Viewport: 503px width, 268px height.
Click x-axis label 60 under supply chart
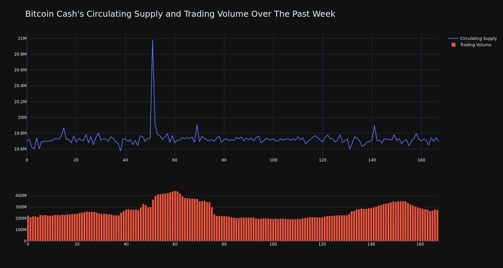pos(175,160)
